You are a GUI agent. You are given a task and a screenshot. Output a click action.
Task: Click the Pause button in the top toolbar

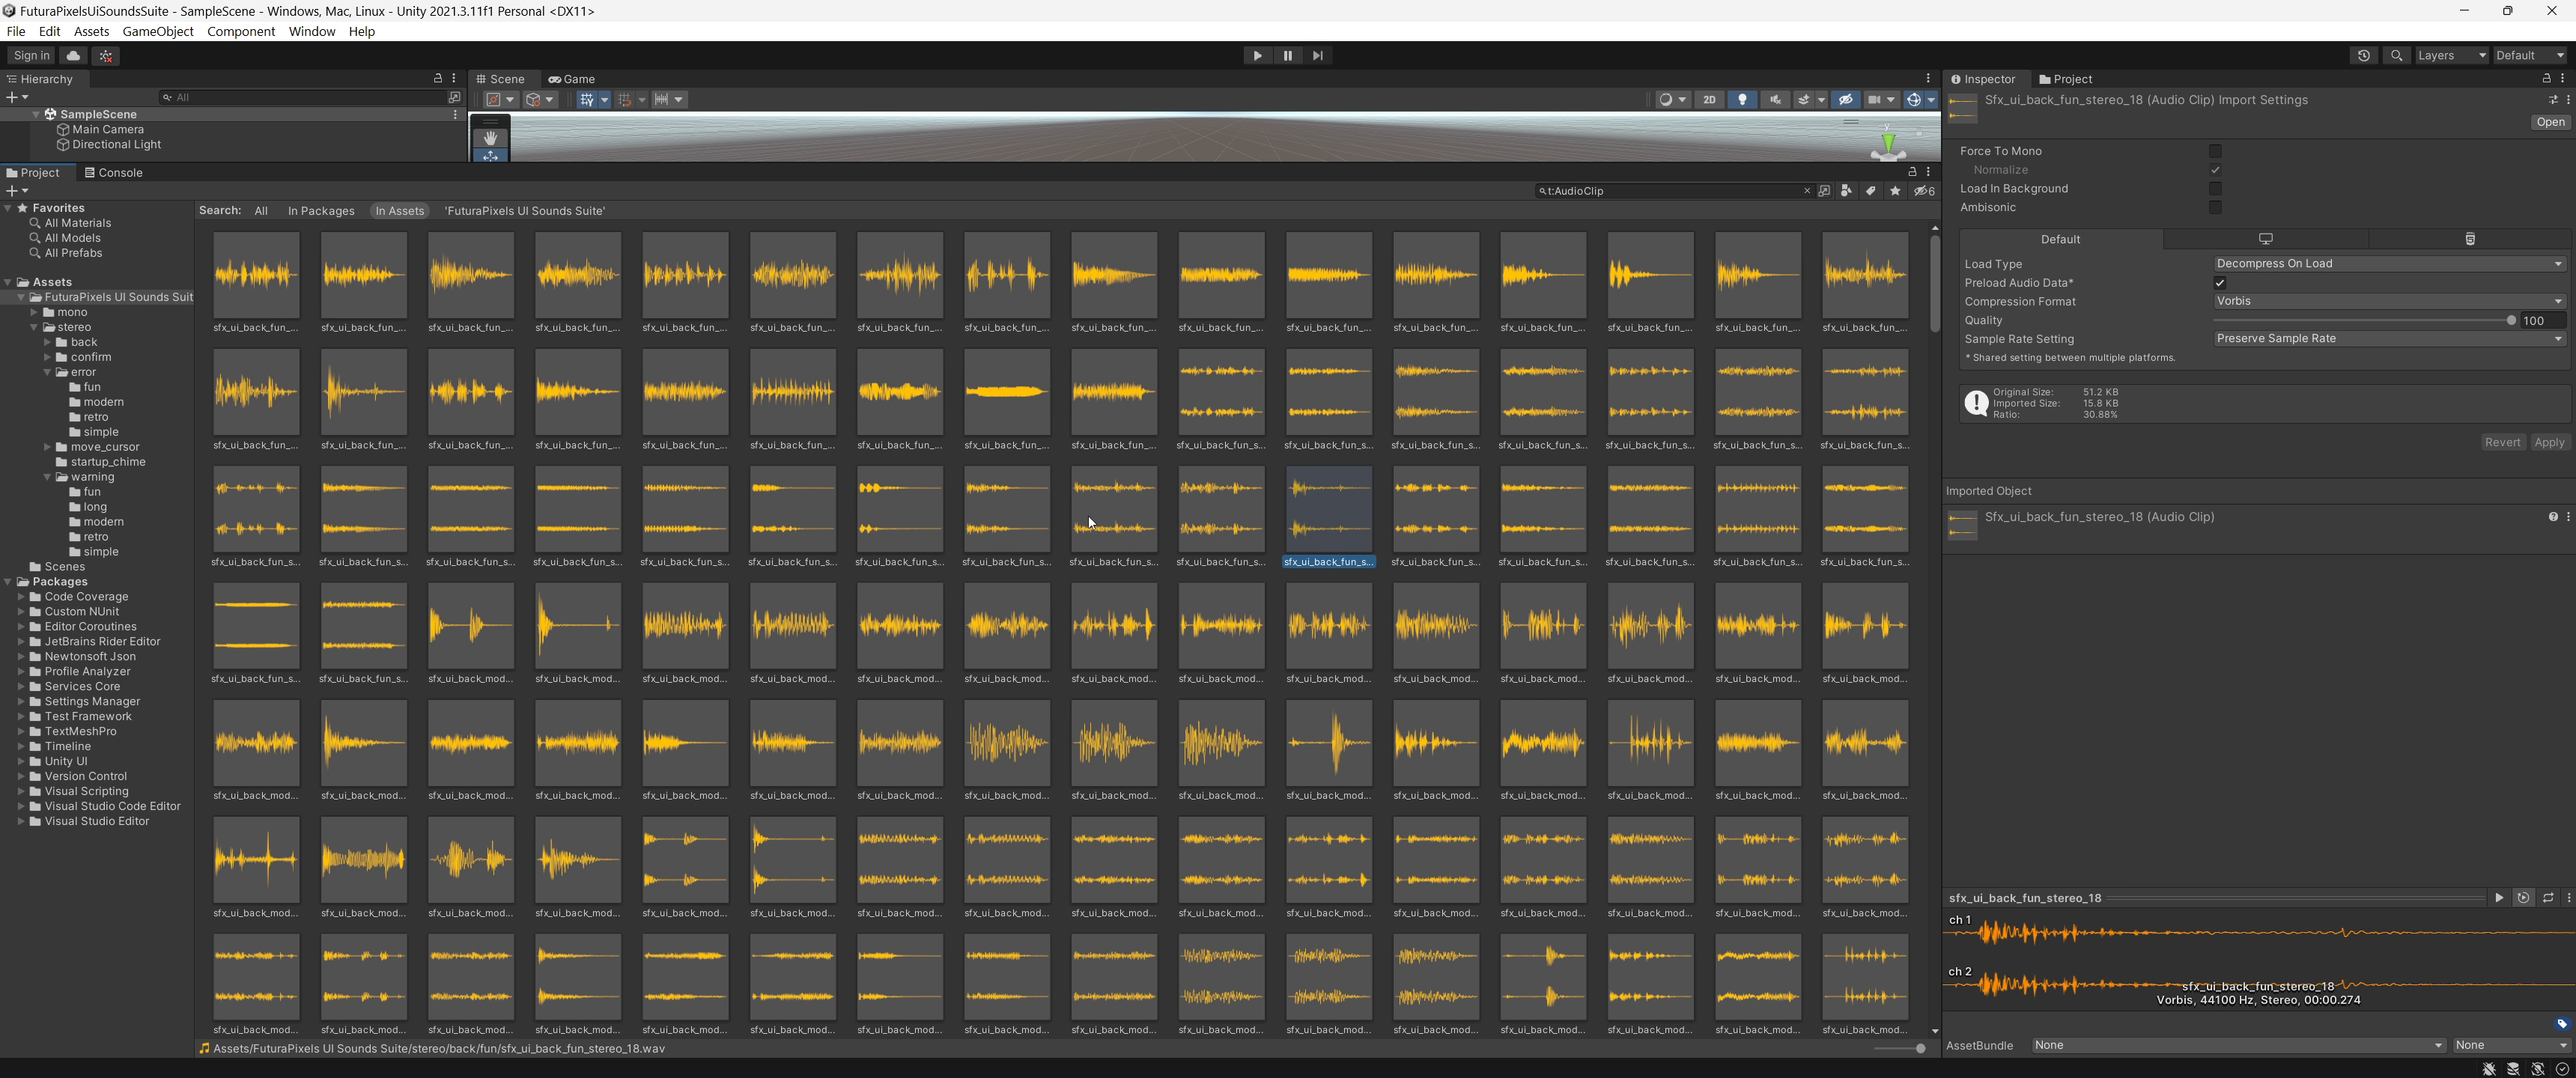pyautogui.click(x=1288, y=56)
